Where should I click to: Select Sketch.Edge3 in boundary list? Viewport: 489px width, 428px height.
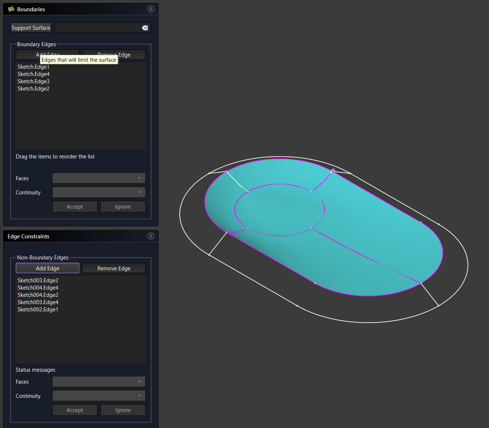33,81
